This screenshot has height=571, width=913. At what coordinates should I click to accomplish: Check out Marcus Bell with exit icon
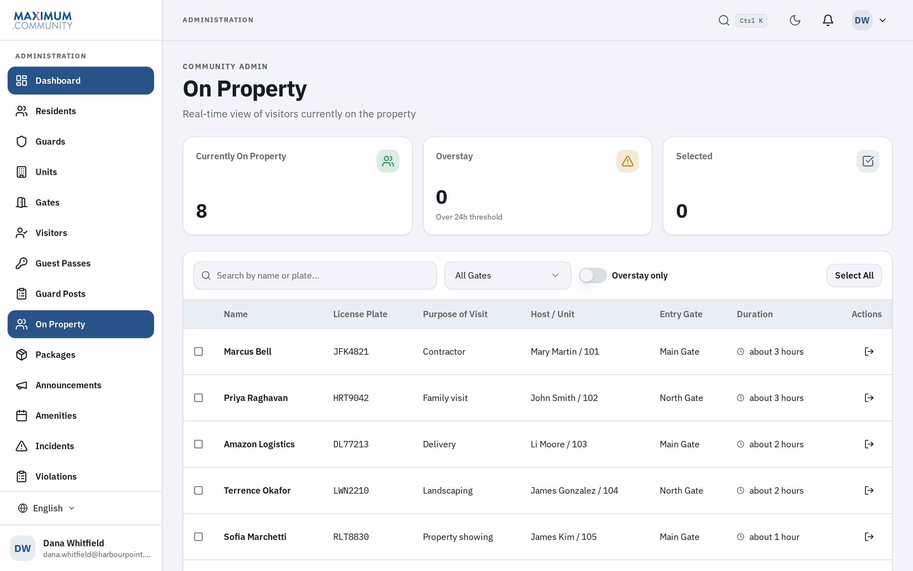869,351
